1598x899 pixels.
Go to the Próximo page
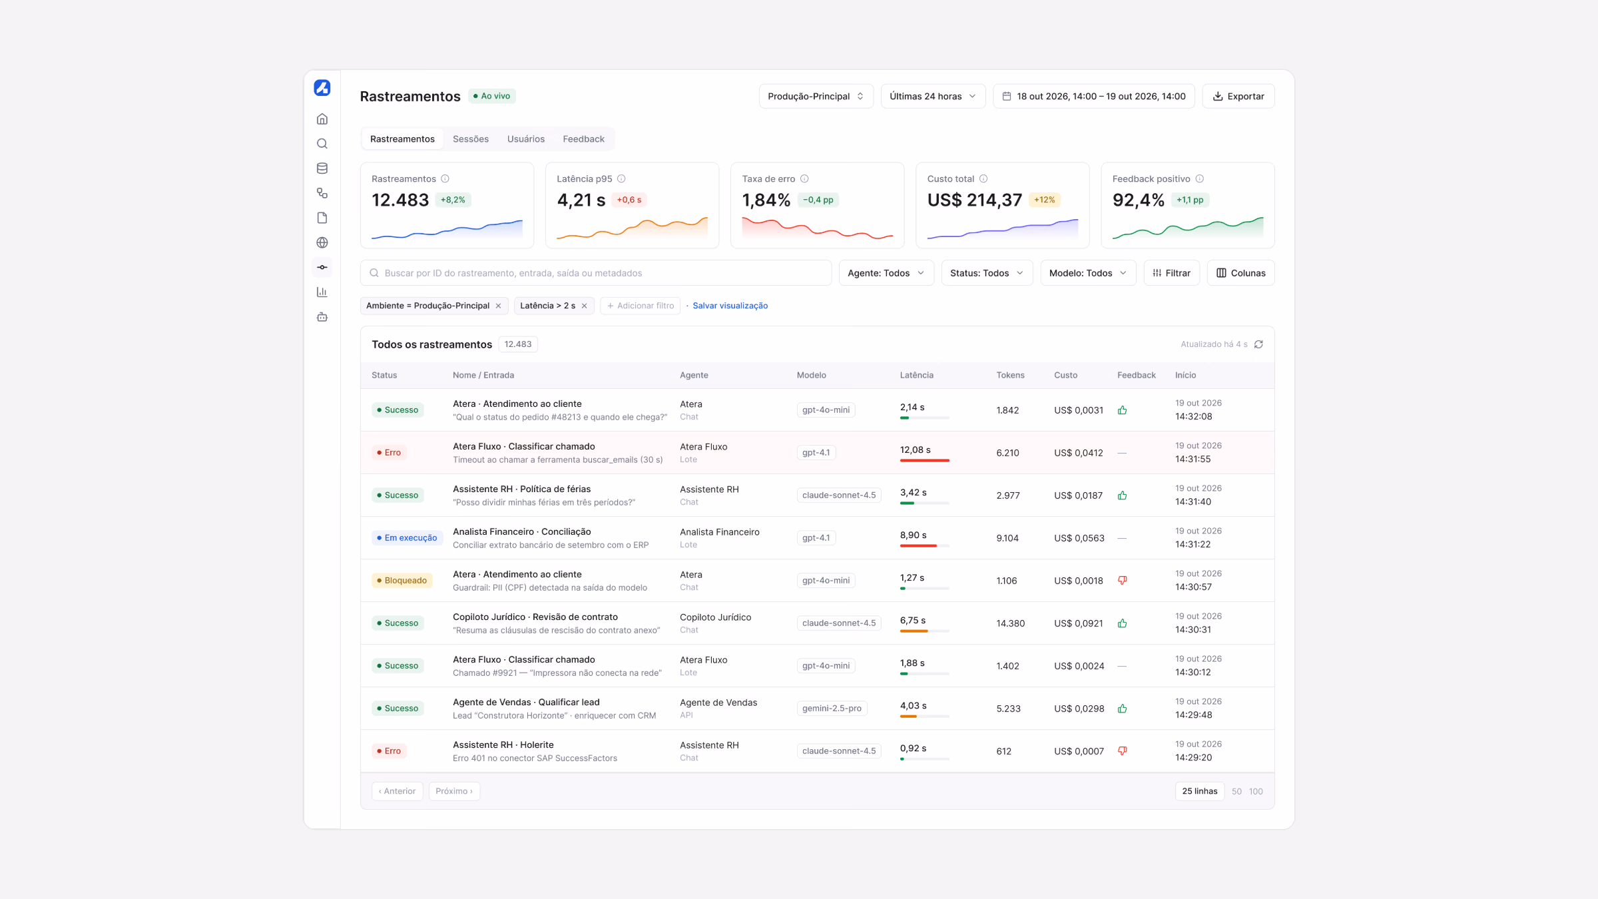coord(454,791)
